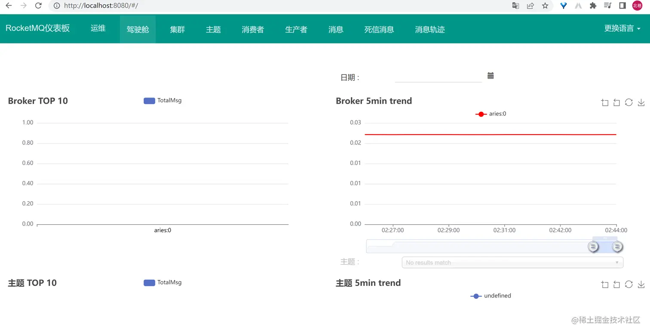Toggle aries:0 legend in Broker 5min trend
Screen dimensions: 650x334
coord(491,114)
